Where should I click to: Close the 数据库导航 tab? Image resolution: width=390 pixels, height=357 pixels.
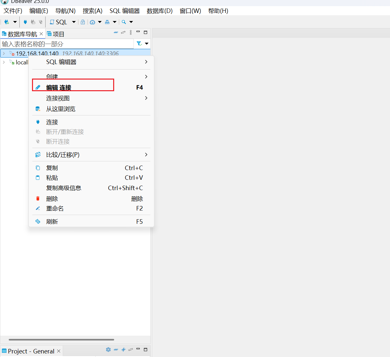pyautogui.click(x=41, y=34)
